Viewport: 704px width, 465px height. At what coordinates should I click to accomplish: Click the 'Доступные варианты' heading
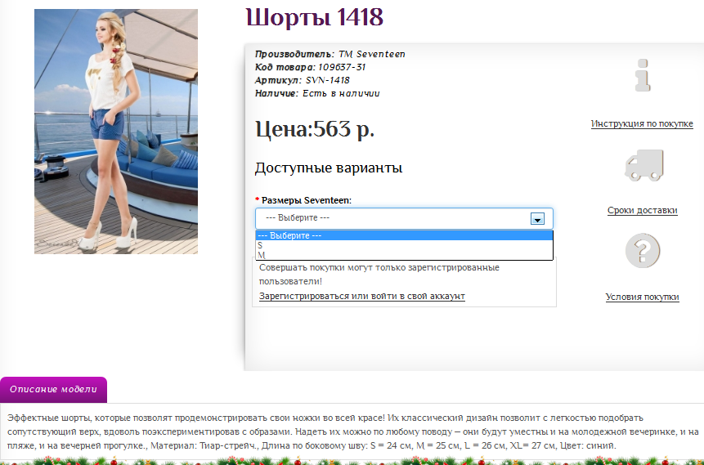328,168
